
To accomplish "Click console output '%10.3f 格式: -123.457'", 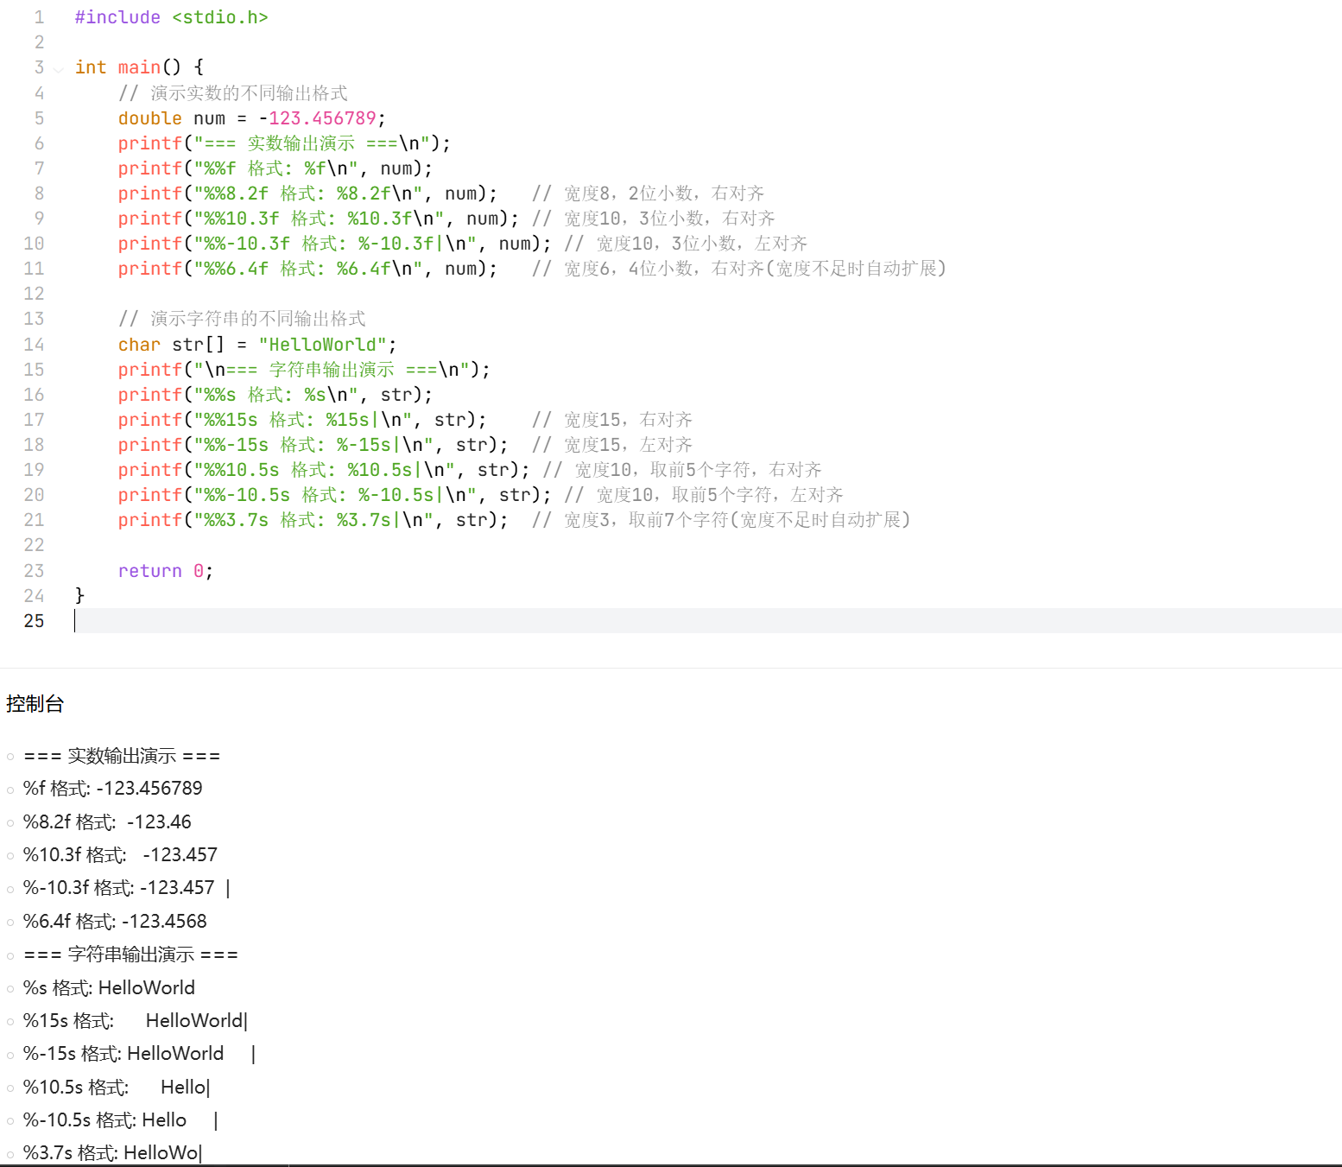I will 120,855.
